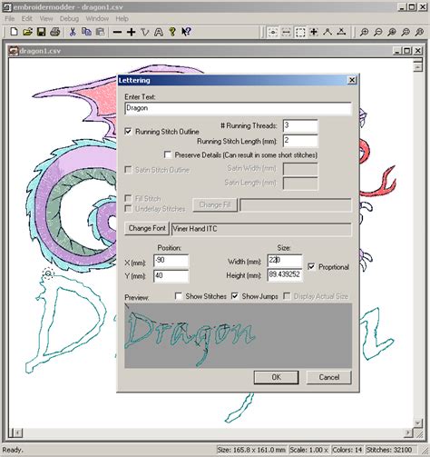Click the Enter Text field containing Dragon
The width and height of the screenshot is (430, 457).
pyautogui.click(x=238, y=108)
